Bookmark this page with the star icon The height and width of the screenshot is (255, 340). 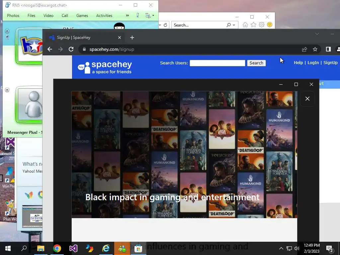315,49
